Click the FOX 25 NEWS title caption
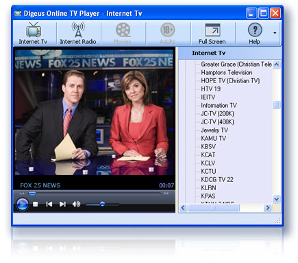The width and height of the screenshot is (298, 263). (40, 185)
